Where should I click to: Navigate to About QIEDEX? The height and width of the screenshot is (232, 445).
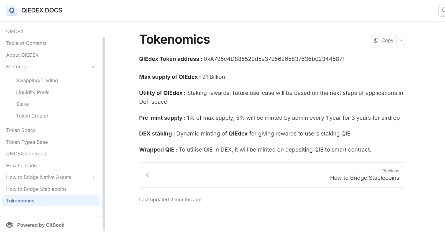22,55
